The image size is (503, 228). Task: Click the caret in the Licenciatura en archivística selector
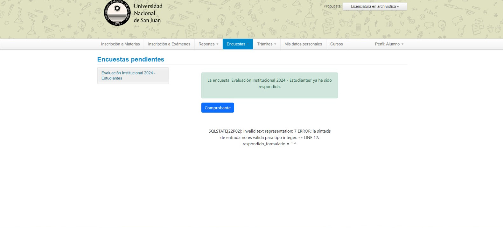398,7
